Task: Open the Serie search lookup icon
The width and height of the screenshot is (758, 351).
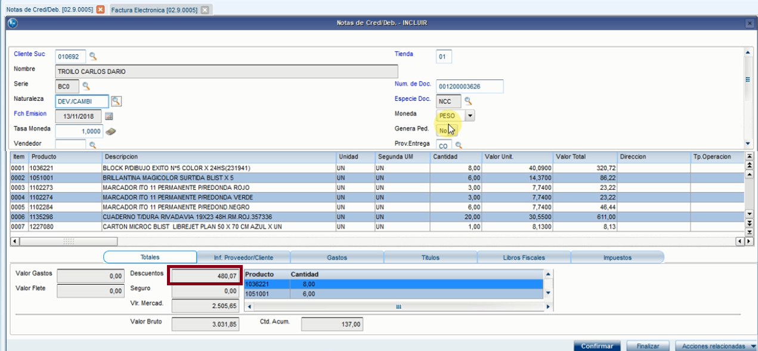Action: [x=86, y=86]
